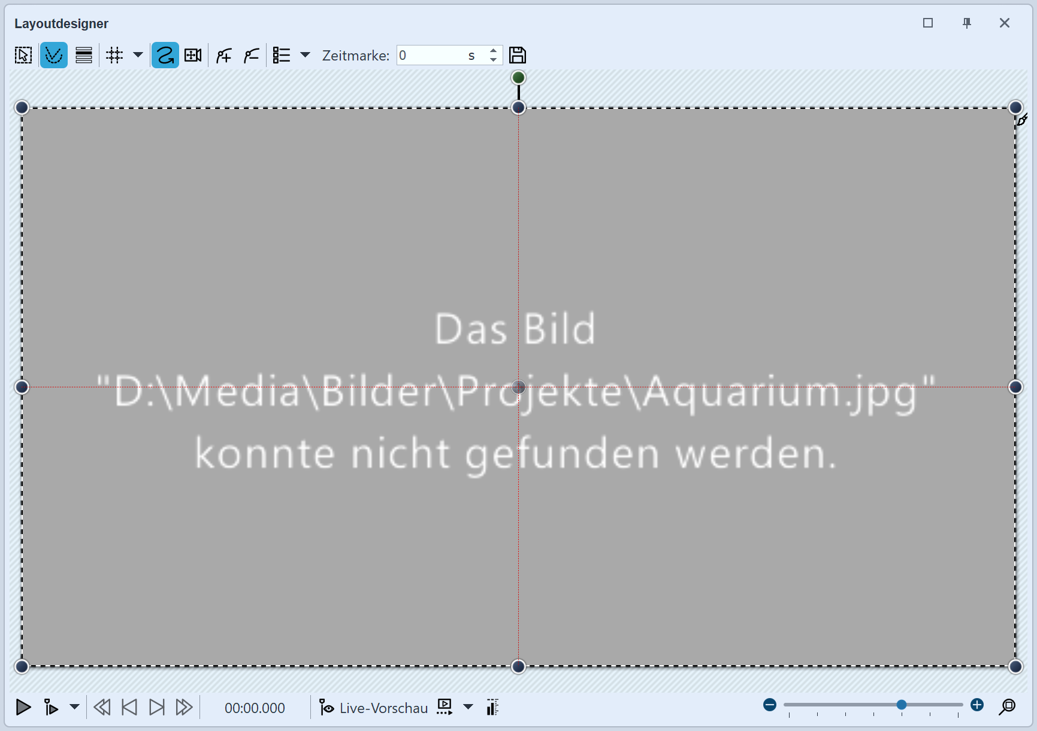1037x731 pixels.
Task: Enable the manual input mode toggle
Action: [51, 708]
